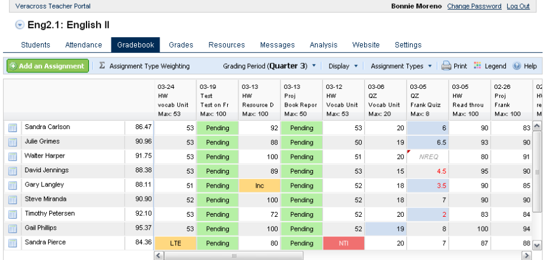The image size is (548, 260).
Task: Click the Help question mark icon
Action: pyautogui.click(x=517, y=66)
